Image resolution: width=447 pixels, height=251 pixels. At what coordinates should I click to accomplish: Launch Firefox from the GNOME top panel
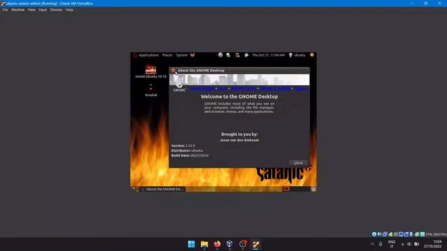(193, 55)
